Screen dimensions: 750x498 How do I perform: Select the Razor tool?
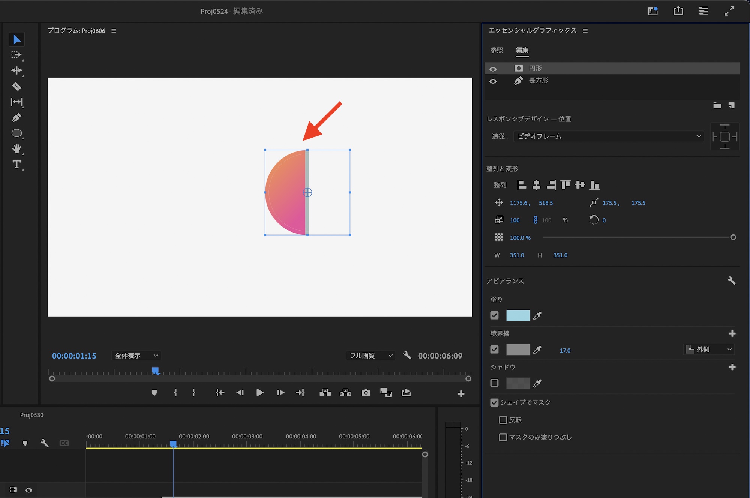(x=16, y=86)
